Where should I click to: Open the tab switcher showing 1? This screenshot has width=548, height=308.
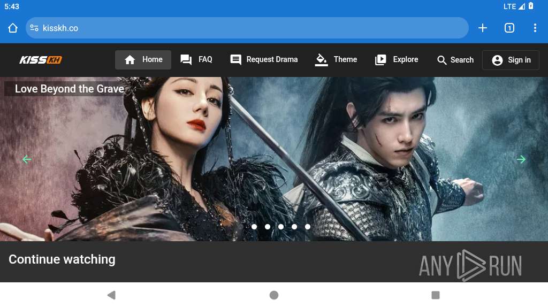509,28
